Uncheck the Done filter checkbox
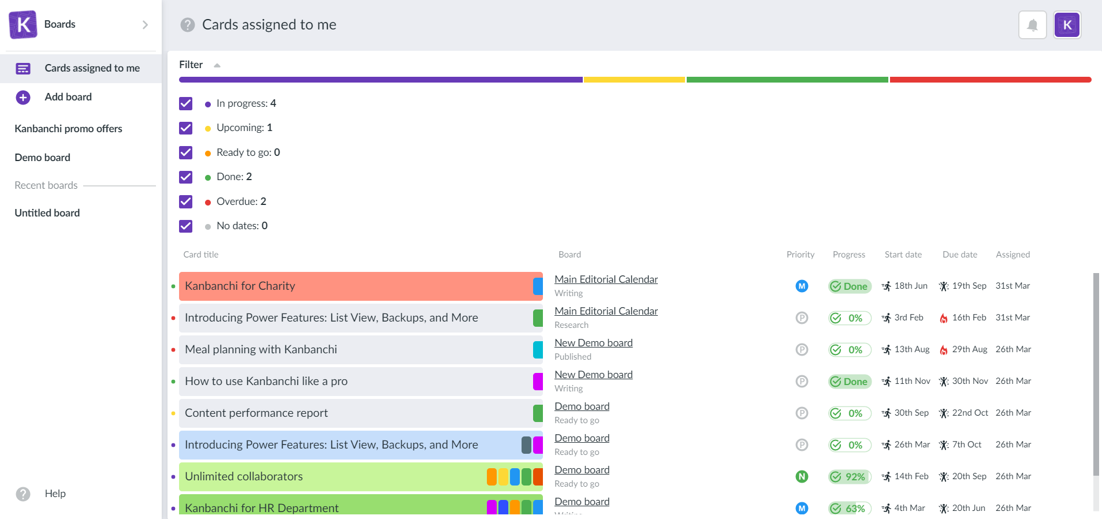The image size is (1102, 519). point(185,177)
